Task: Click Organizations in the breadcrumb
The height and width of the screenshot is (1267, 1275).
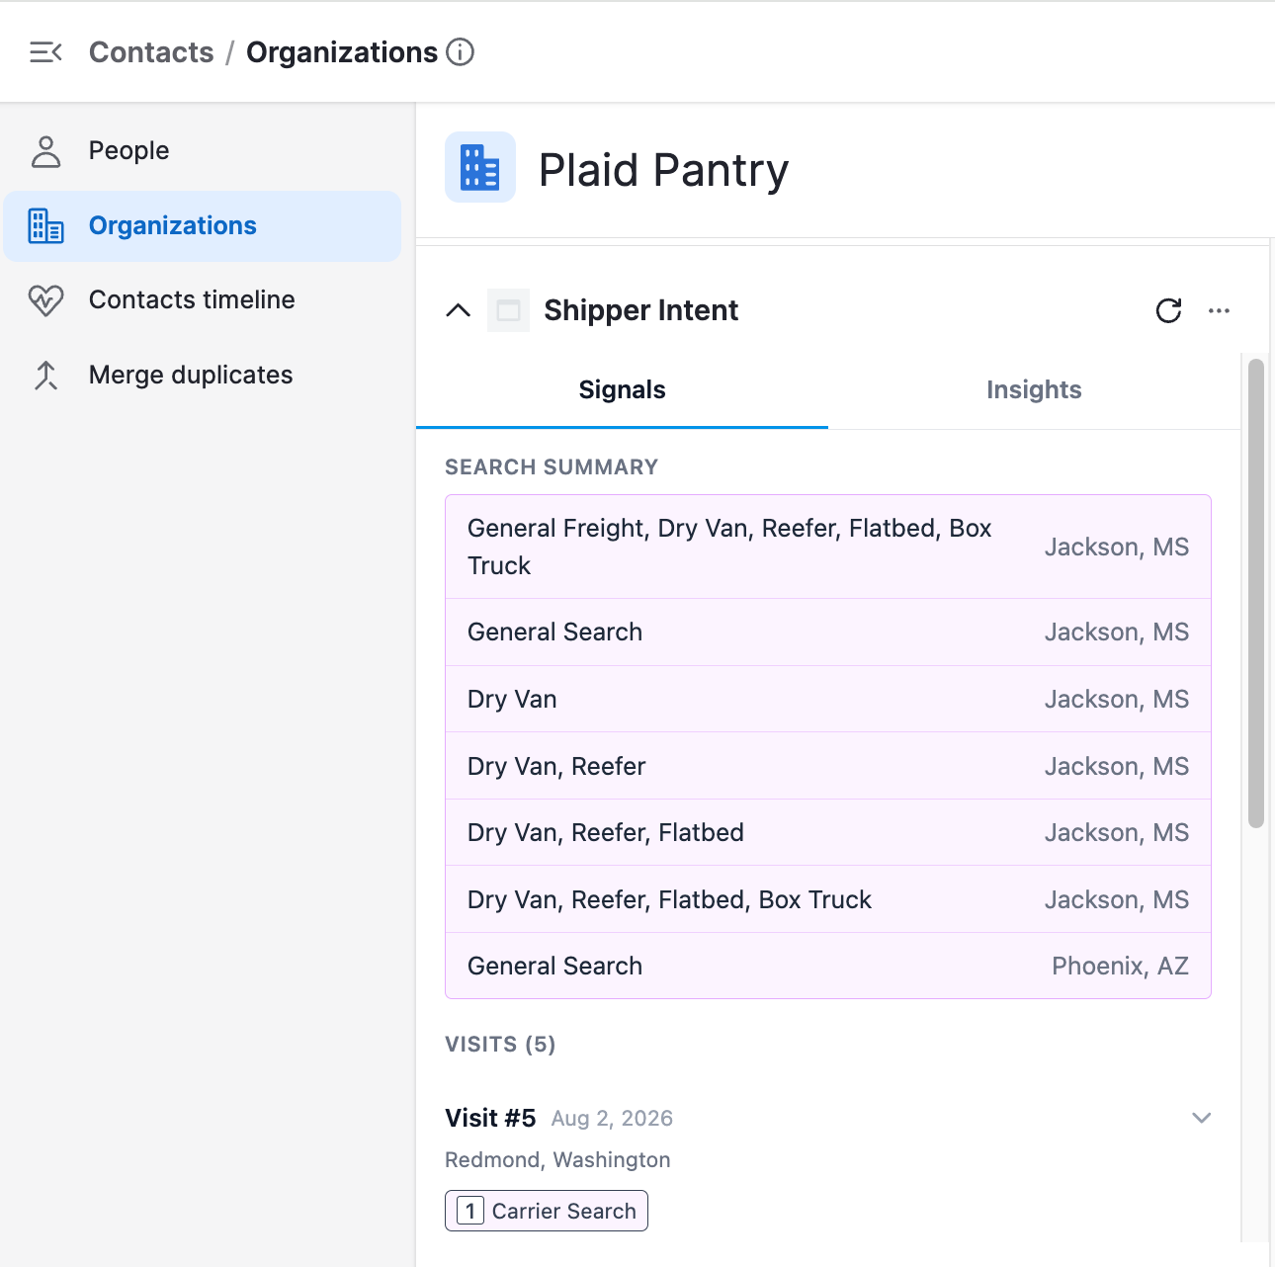Action: tap(342, 52)
